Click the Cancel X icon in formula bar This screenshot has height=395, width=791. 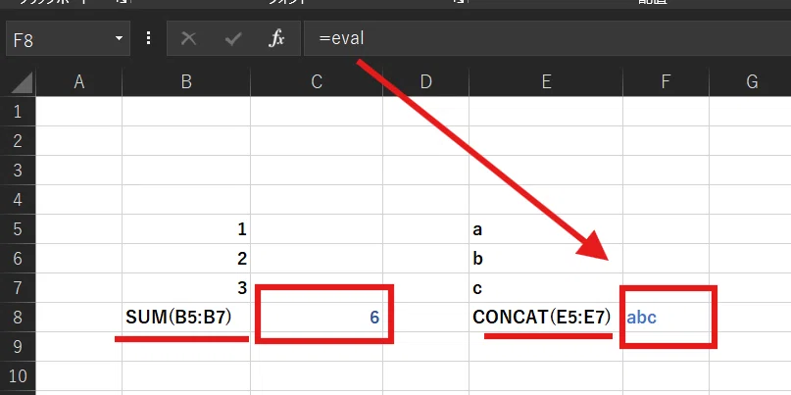pos(188,38)
